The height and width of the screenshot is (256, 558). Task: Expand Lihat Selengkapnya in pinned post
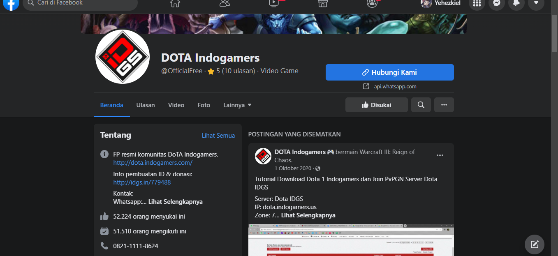[x=308, y=215]
